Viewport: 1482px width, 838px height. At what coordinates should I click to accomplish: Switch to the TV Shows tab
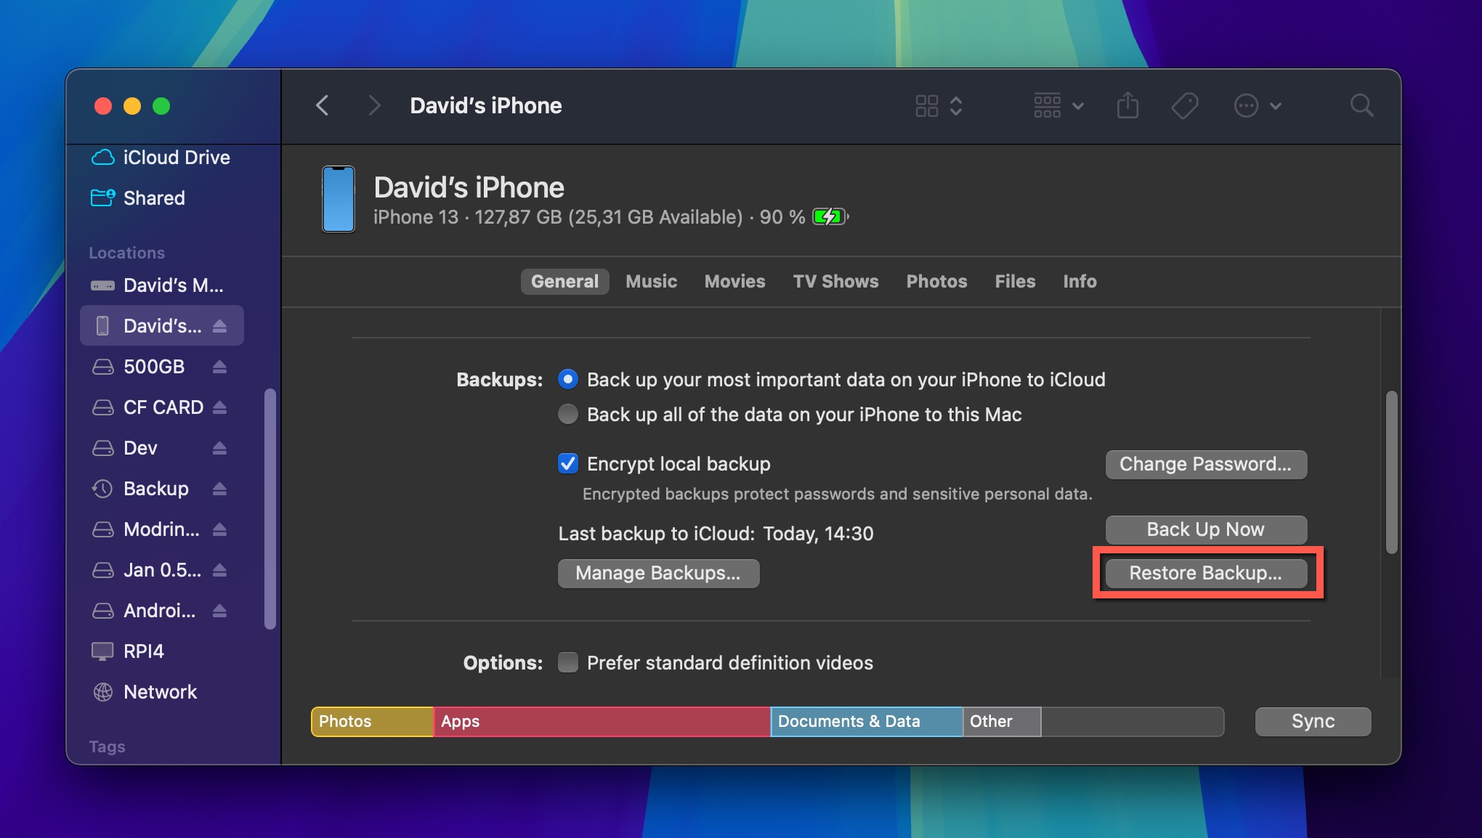coord(835,282)
